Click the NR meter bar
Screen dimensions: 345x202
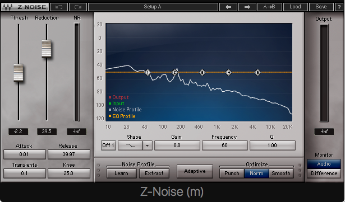click(76, 72)
